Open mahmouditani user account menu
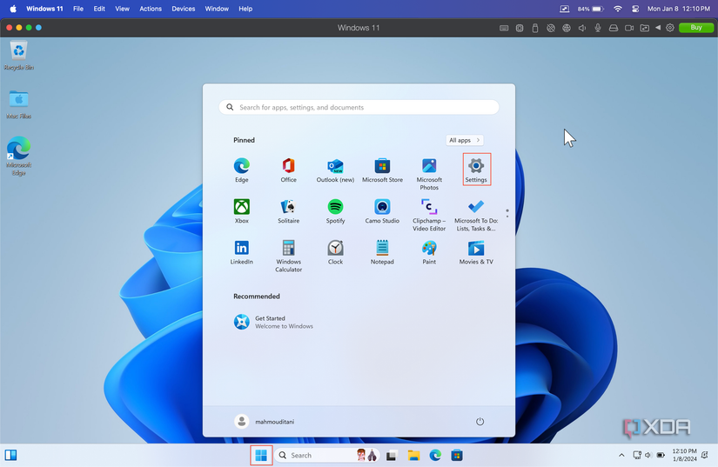This screenshot has height=467, width=718. [265, 421]
